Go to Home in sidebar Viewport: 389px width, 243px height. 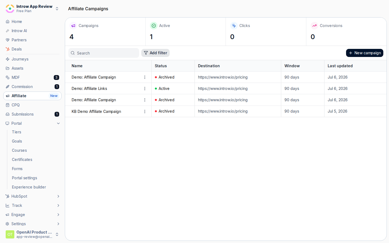pos(32,22)
